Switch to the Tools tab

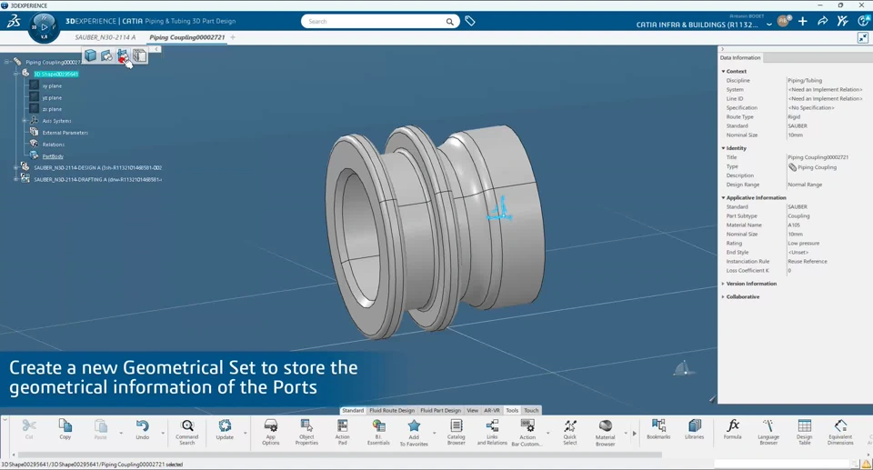coord(512,410)
